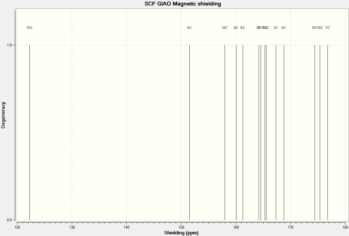Select the 14-C peak label
The image size is (349, 236).
point(225,28)
